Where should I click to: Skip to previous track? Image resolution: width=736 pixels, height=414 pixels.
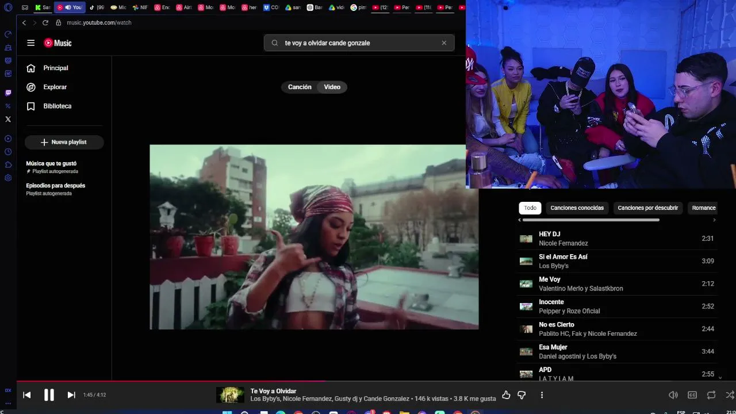[26, 395]
